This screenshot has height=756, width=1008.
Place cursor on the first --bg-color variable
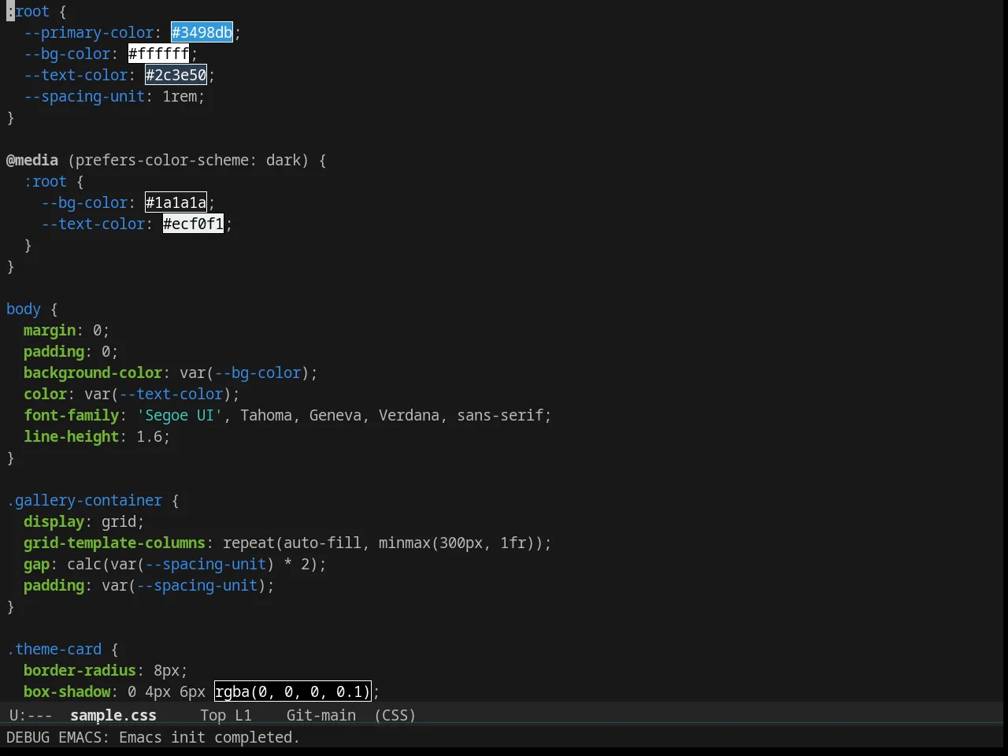[67, 54]
